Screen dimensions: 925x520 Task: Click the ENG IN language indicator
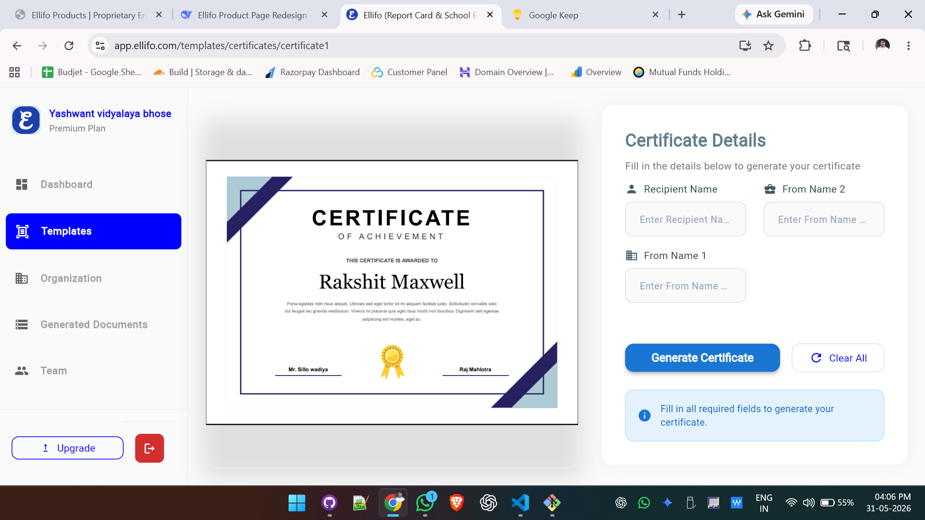pyautogui.click(x=764, y=503)
